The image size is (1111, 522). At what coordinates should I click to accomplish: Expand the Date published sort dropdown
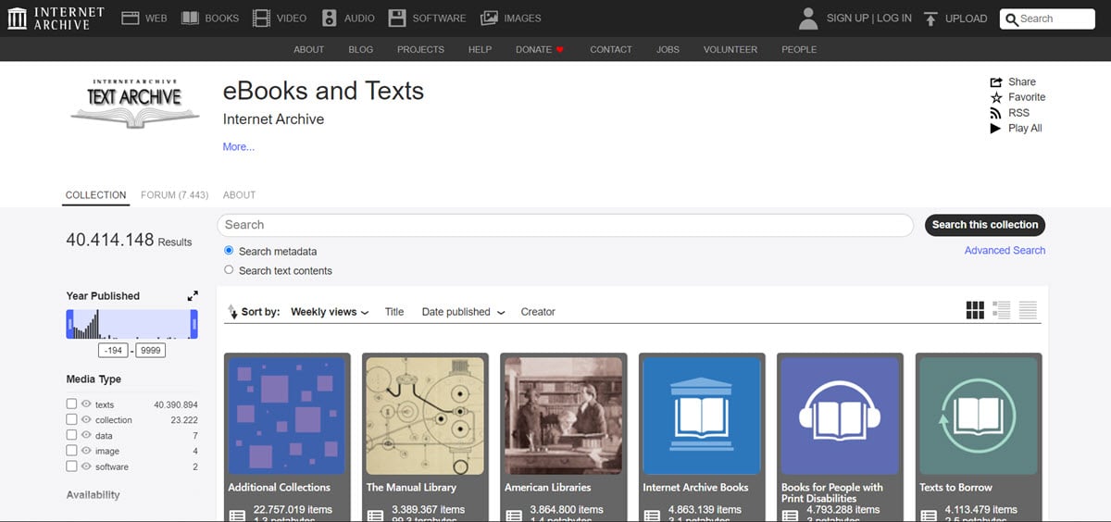463,312
